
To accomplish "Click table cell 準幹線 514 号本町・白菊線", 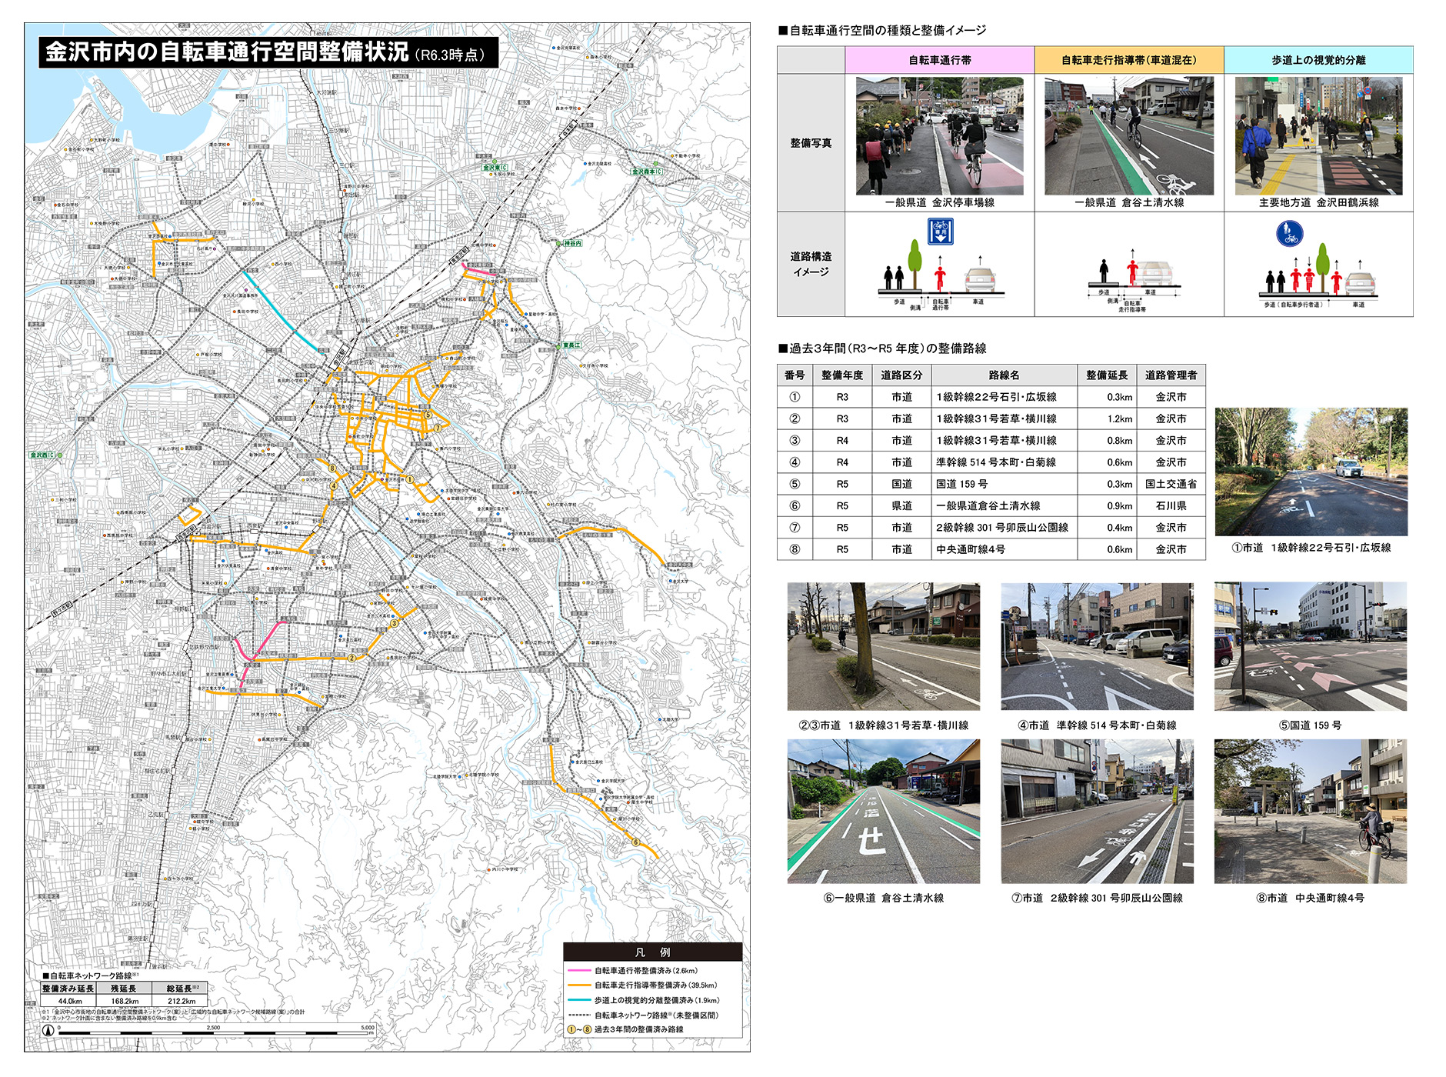I will coord(1004,462).
